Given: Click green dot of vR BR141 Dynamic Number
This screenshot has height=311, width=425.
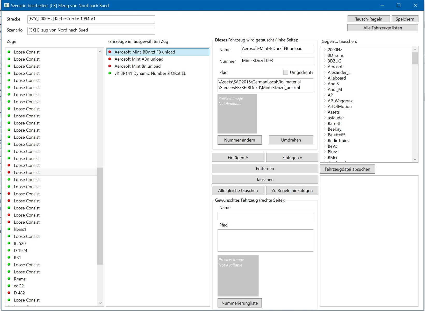Looking at the screenshot, I should click(110, 73).
